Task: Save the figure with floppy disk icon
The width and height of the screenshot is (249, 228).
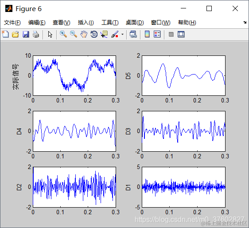Action: [x=26, y=34]
